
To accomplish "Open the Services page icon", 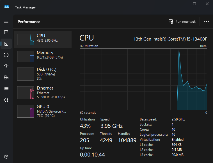I will (x=6, y=100).
